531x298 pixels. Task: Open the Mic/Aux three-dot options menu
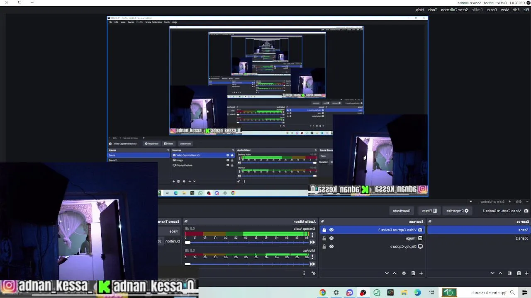pyautogui.click(x=312, y=257)
